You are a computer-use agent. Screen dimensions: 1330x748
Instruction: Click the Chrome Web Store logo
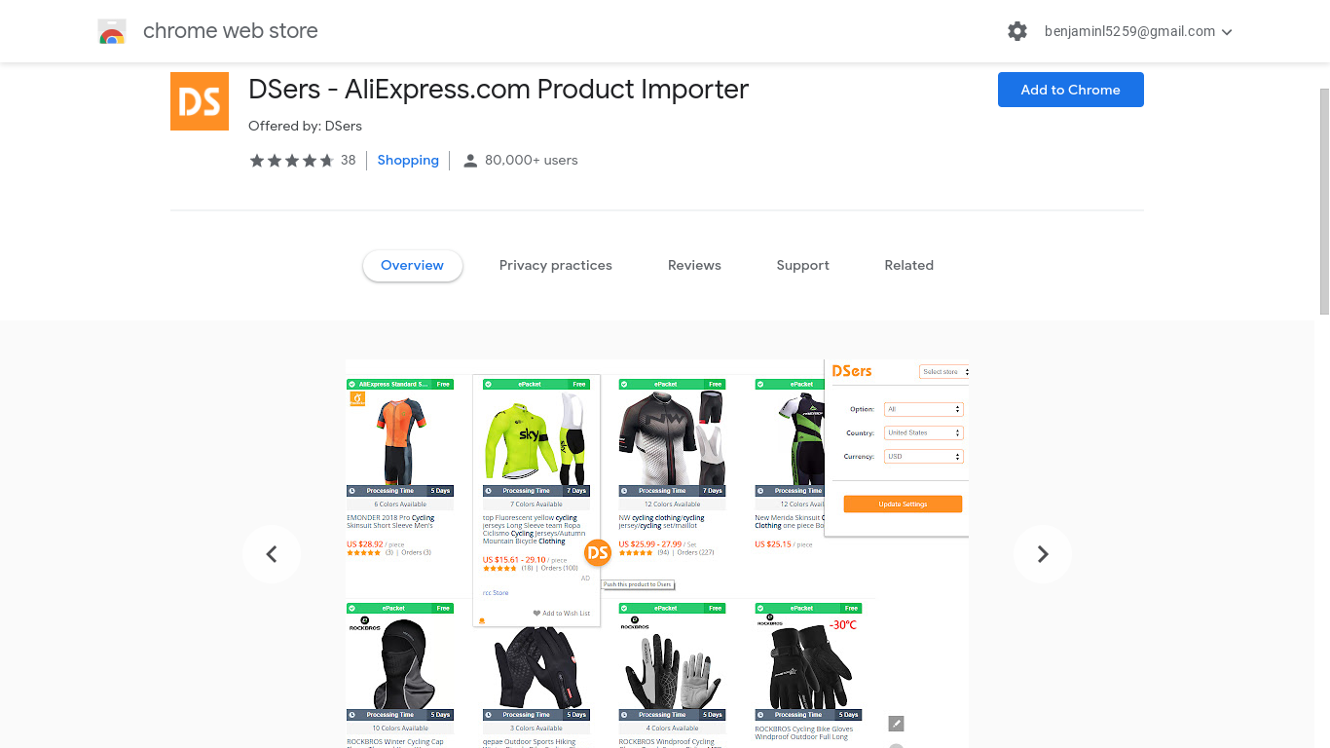(112, 32)
